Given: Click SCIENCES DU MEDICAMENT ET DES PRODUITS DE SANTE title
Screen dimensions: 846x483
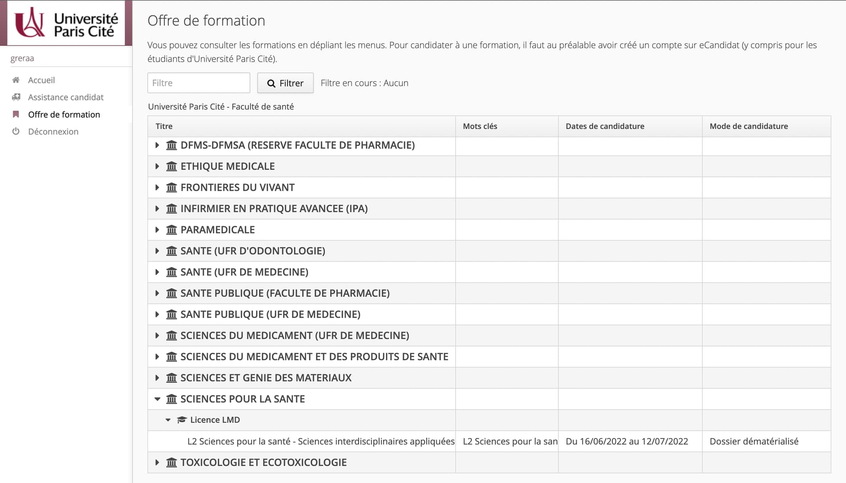Looking at the screenshot, I should [314, 357].
